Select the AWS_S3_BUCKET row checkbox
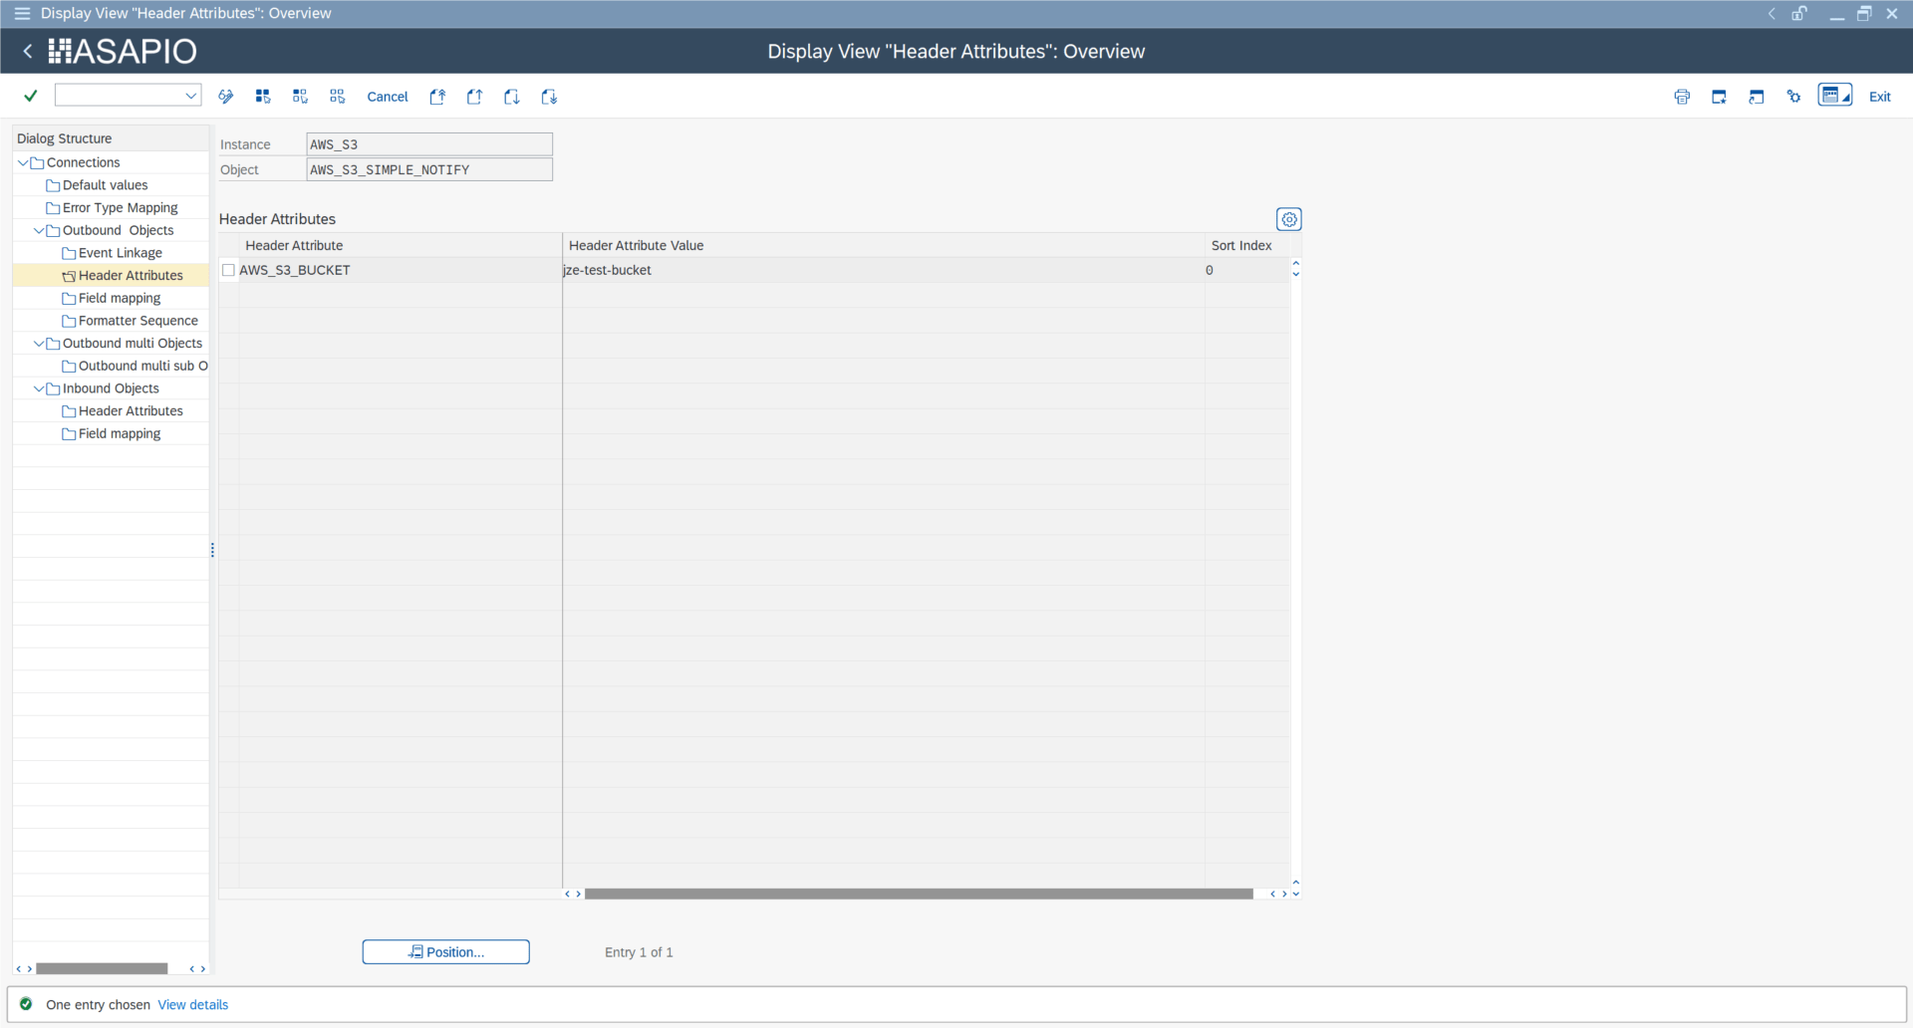Image resolution: width=1913 pixels, height=1028 pixels. [228, 270]
